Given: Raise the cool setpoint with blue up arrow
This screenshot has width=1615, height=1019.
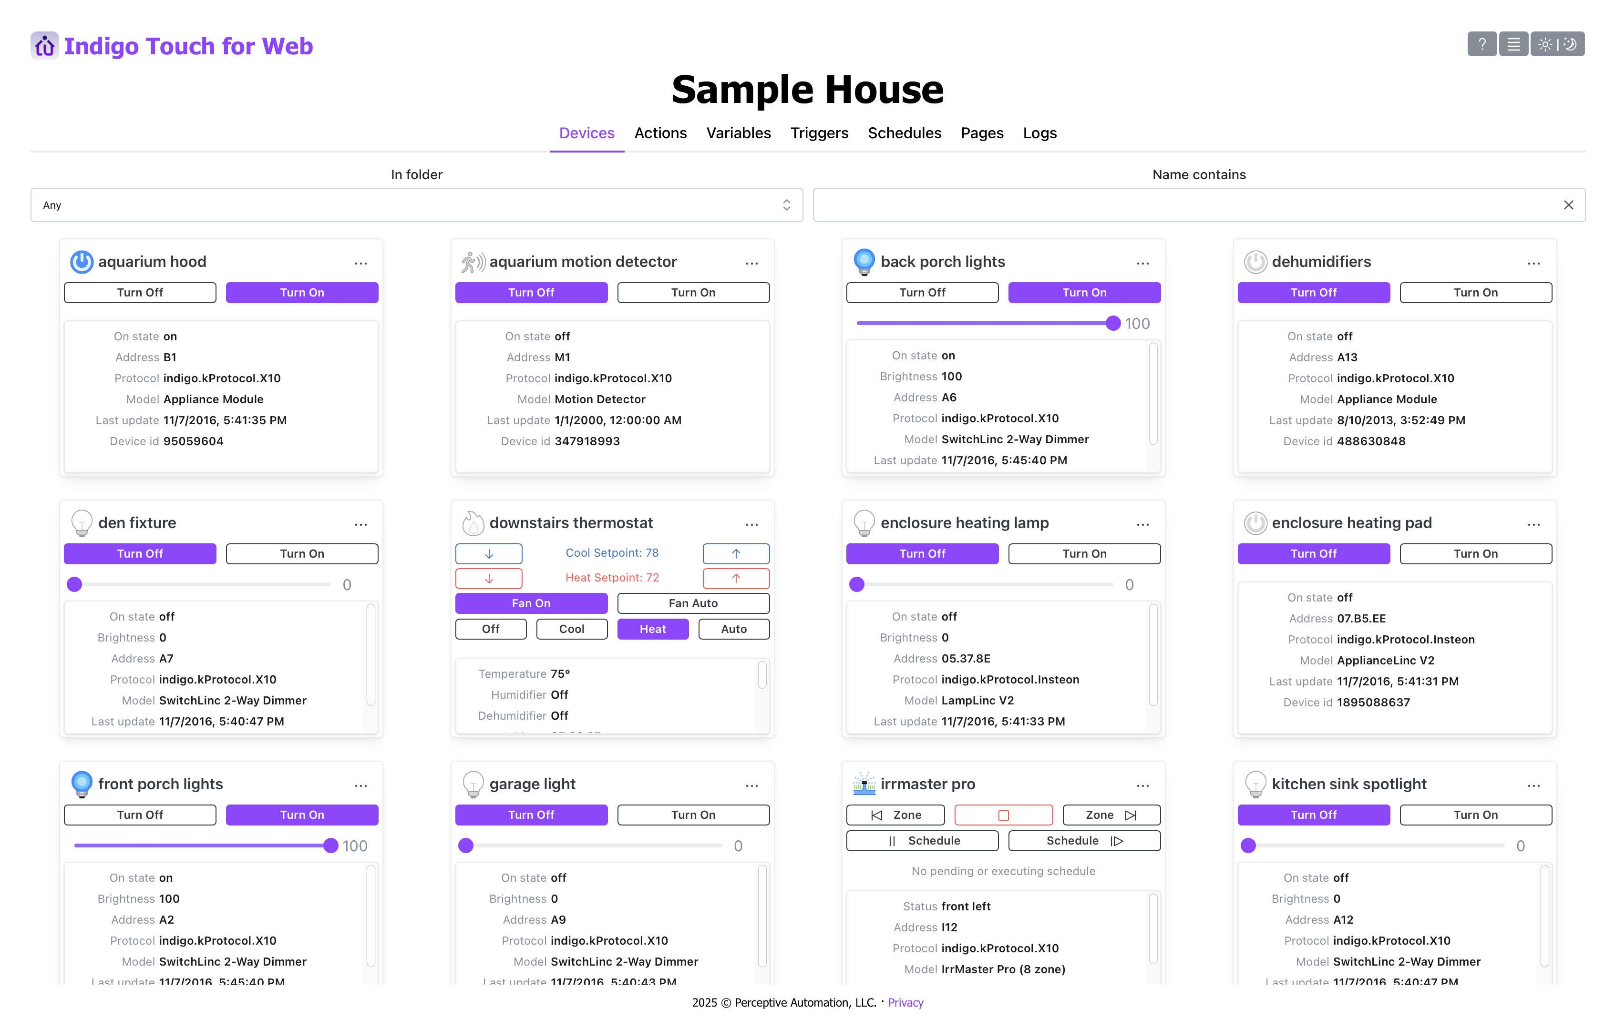Looking at the screenshot, I should coord(736,554).
